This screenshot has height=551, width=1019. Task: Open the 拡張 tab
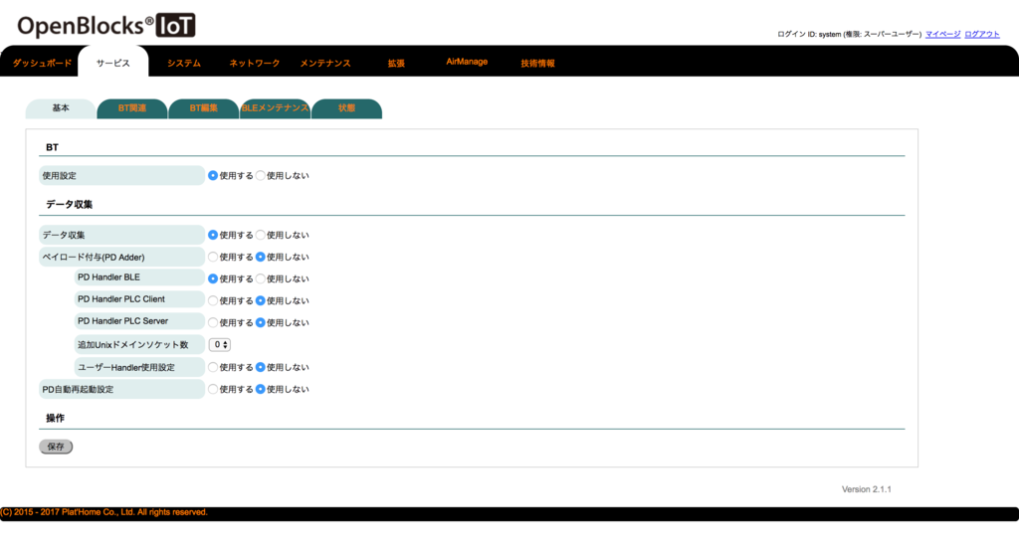coord(396,63)
